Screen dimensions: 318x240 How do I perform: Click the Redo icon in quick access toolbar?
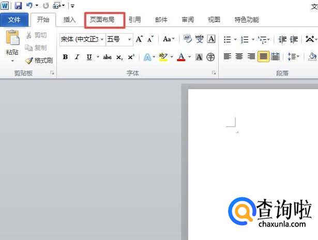point(46,6)
